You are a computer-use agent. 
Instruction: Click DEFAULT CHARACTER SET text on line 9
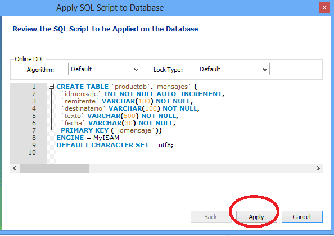tap(102, 145)
